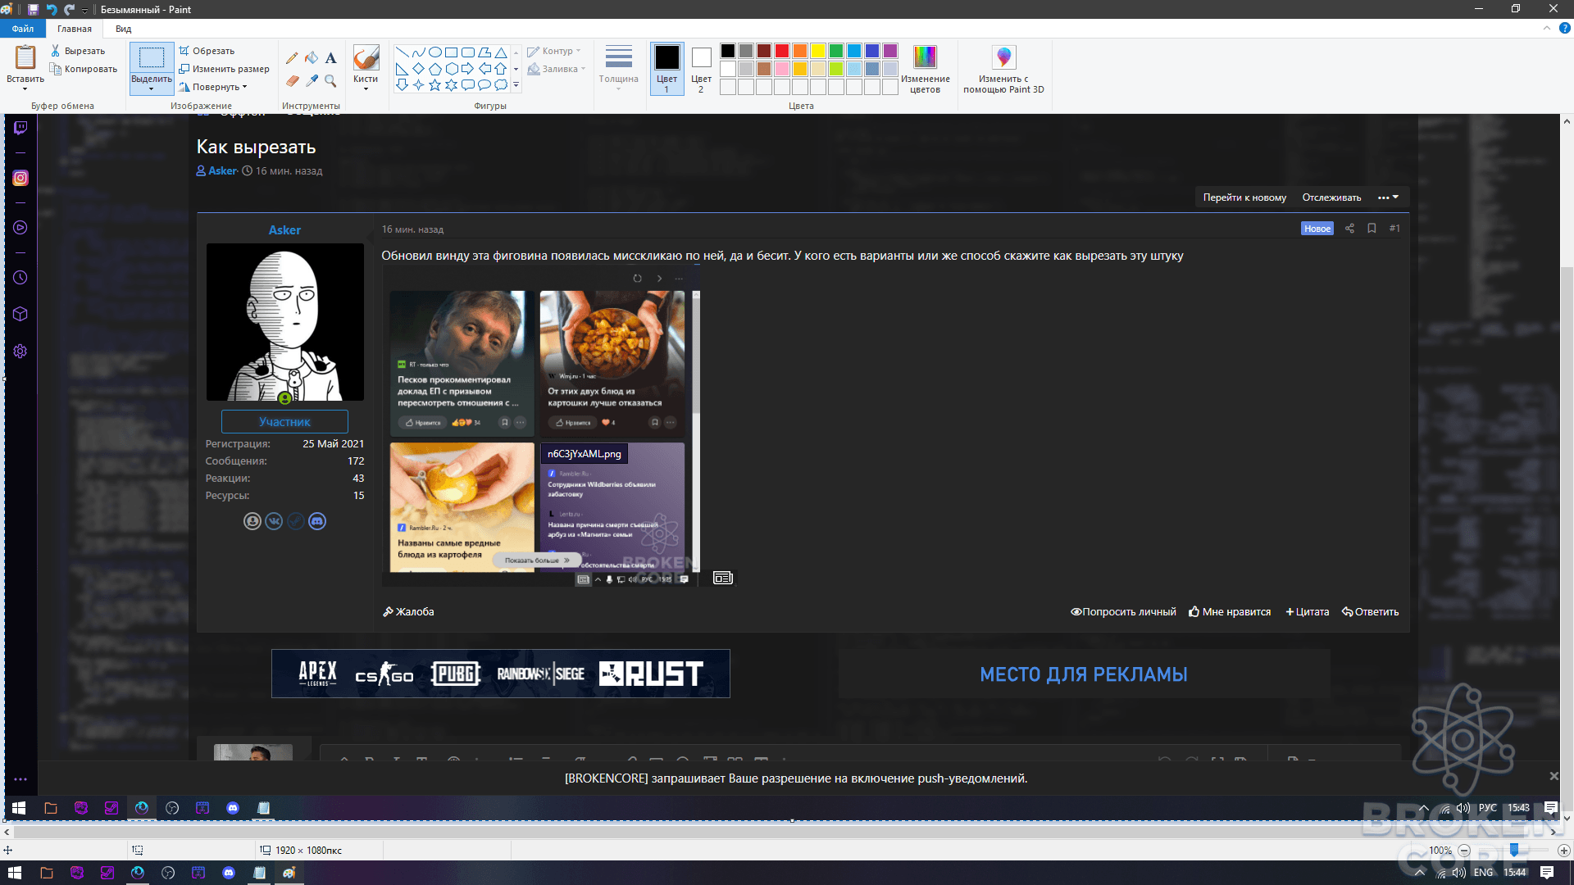Switch to the Home ribbon tab
This screenshot has width=1574, height=885.
coord(75,29)
